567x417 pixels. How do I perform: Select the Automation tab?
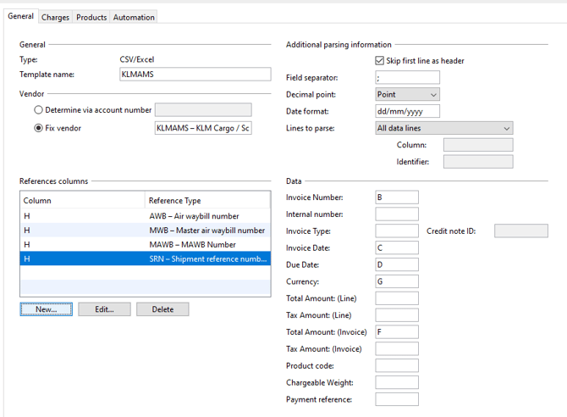click(x=134, y=17)
